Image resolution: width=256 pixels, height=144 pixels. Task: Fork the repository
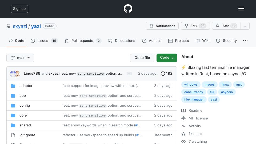(x=195, y=26)
